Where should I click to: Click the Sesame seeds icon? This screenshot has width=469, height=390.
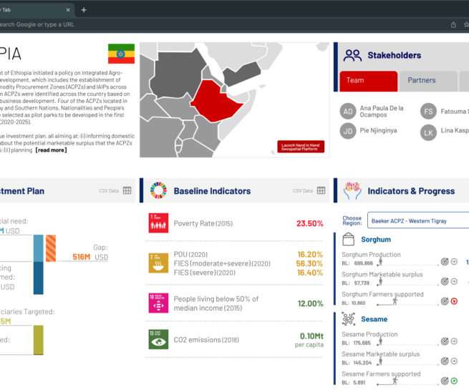coord(347,319)
